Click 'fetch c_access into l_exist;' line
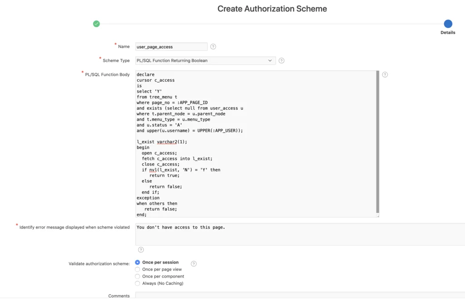 (x=177, y=159)
